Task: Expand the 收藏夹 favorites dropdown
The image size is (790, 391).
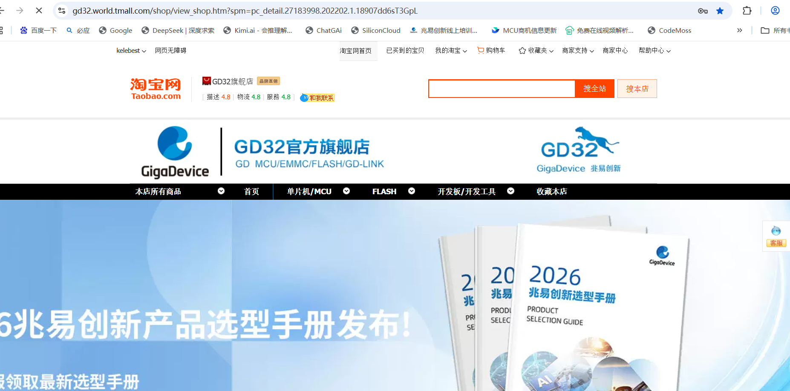Action: tap(536, 51)
